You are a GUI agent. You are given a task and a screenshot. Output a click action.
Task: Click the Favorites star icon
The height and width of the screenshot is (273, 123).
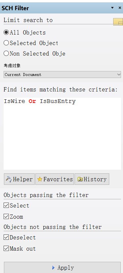point(40,179)
